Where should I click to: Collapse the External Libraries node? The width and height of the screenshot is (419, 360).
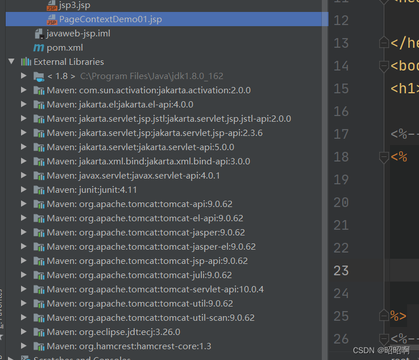[11, 61]
